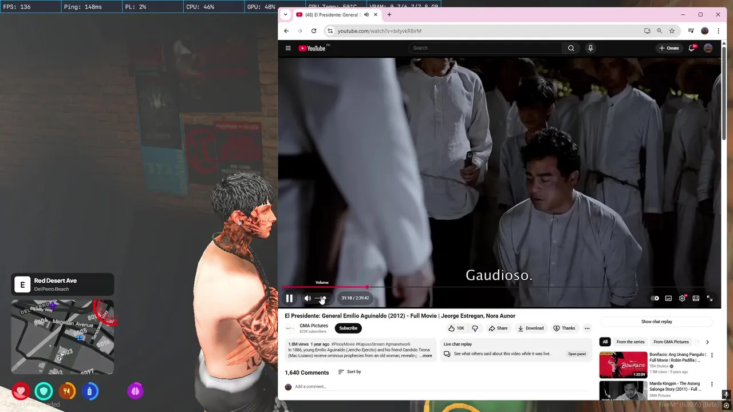Expand the description with ...more

click(x=426, y=356)
